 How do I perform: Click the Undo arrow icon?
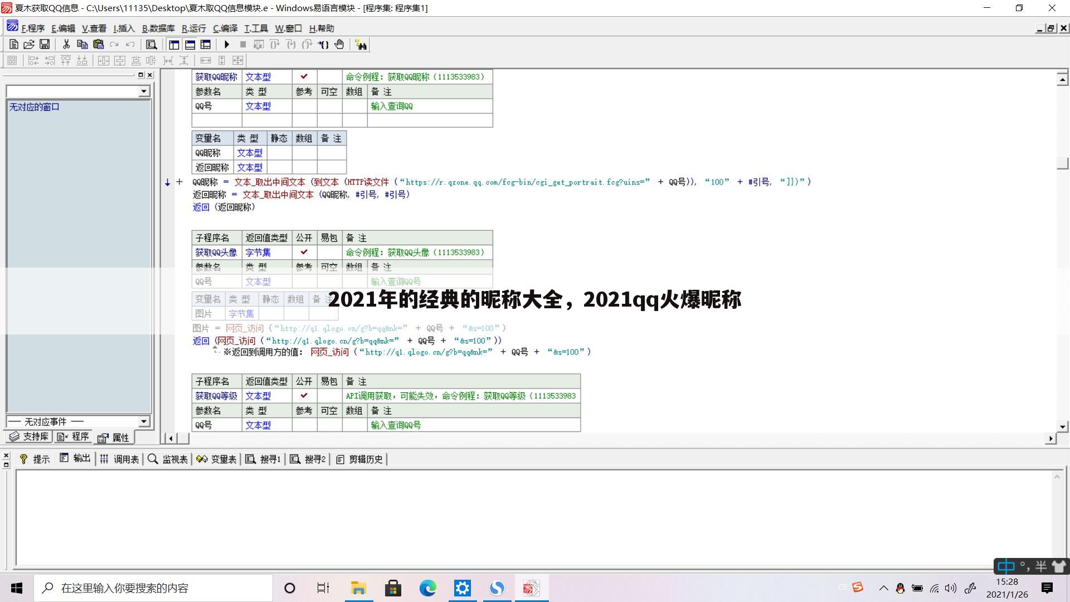tap(130, 45)
